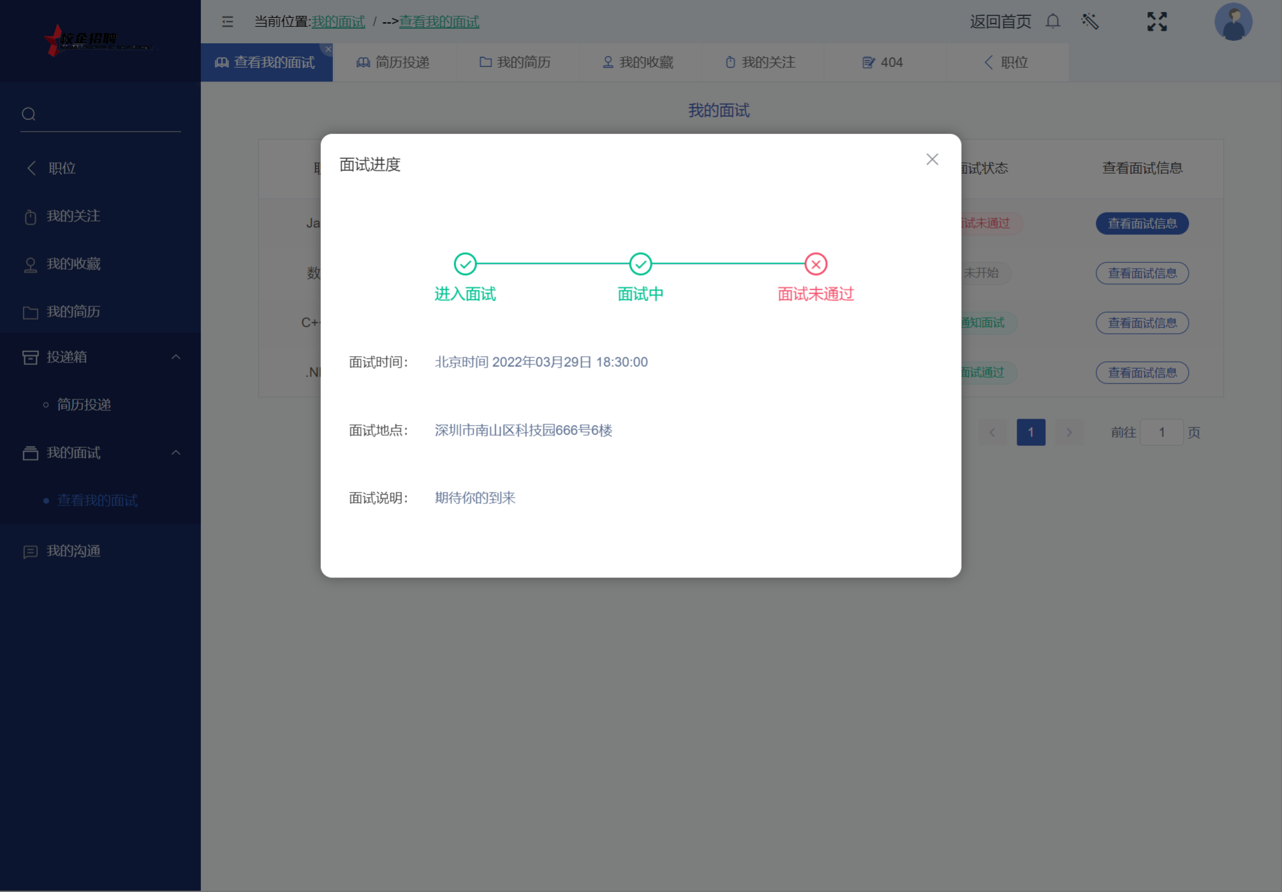Click 返回首页 link
This screenshot has height=892, width=1282.
[1000, 22]
